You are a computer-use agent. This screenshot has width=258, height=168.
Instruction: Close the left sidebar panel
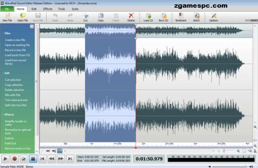pos(32,27)
